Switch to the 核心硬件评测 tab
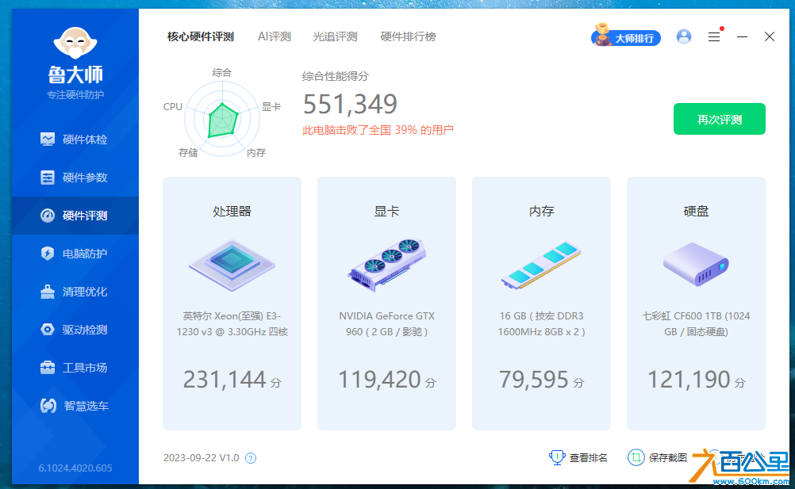Screen dimensions: 795x489 point(200,36)
